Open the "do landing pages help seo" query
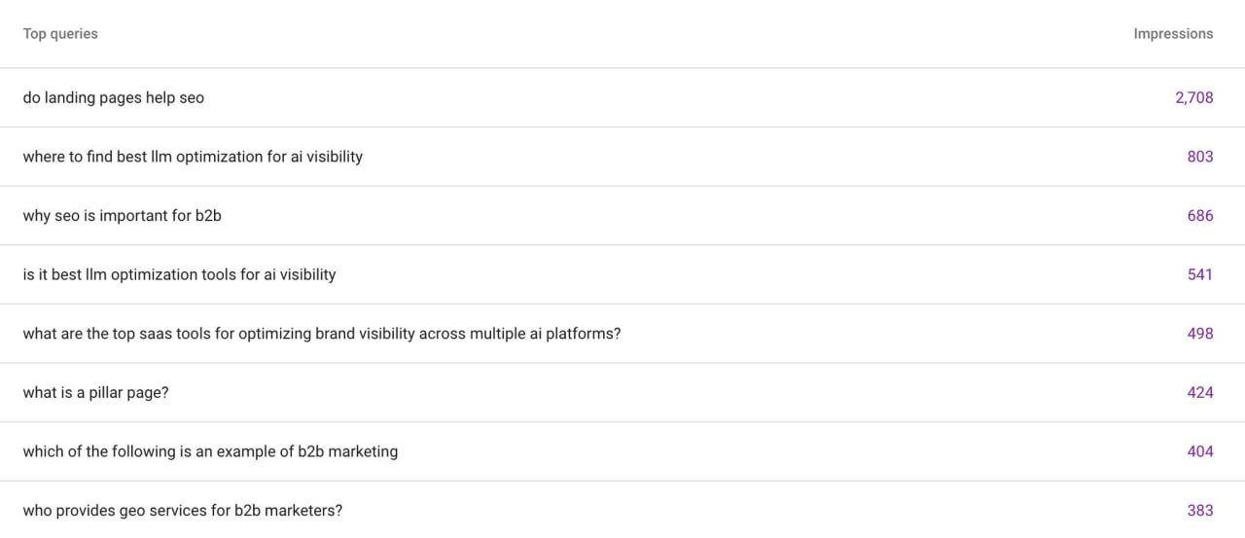Viewport: 1245px width, 538px height. pos(114,97)
